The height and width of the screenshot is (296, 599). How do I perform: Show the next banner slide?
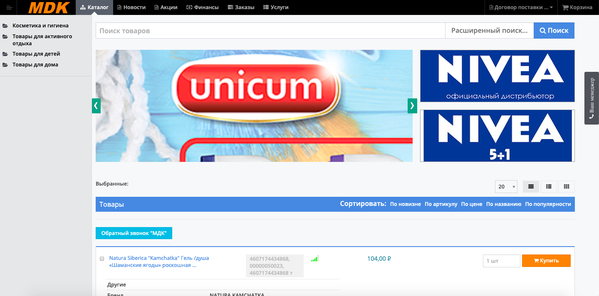click(412, 106)
